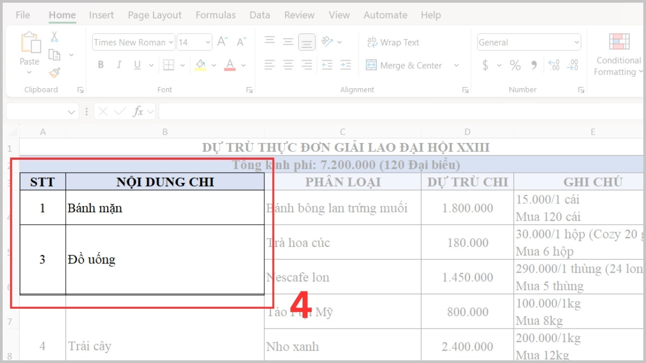The image size is (646, 363).
Task: Switch to the Formulas ribbon tab
Action: 215,15
